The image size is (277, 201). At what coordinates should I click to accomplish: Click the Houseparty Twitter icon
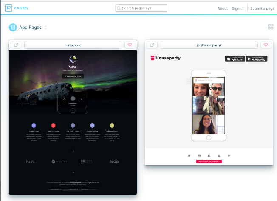point(189,156)
